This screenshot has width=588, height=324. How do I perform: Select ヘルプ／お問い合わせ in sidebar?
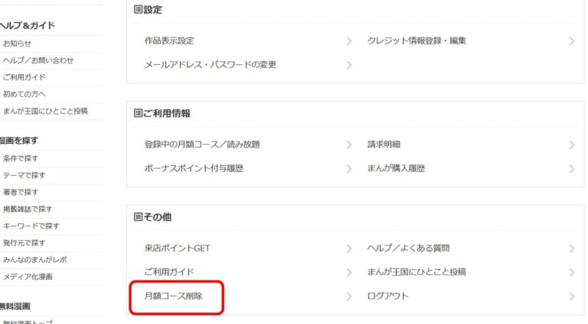(x=38, y=60)
